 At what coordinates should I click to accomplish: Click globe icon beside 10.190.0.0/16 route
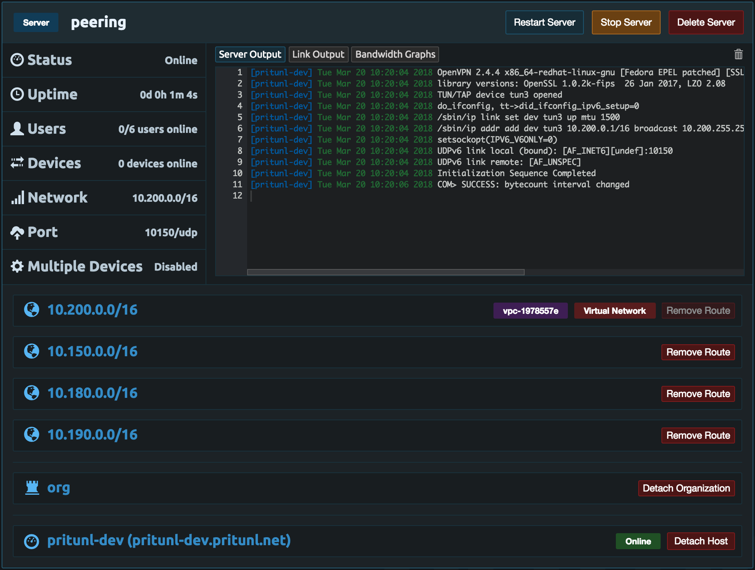pyautogui.click(x=32, y=435)
